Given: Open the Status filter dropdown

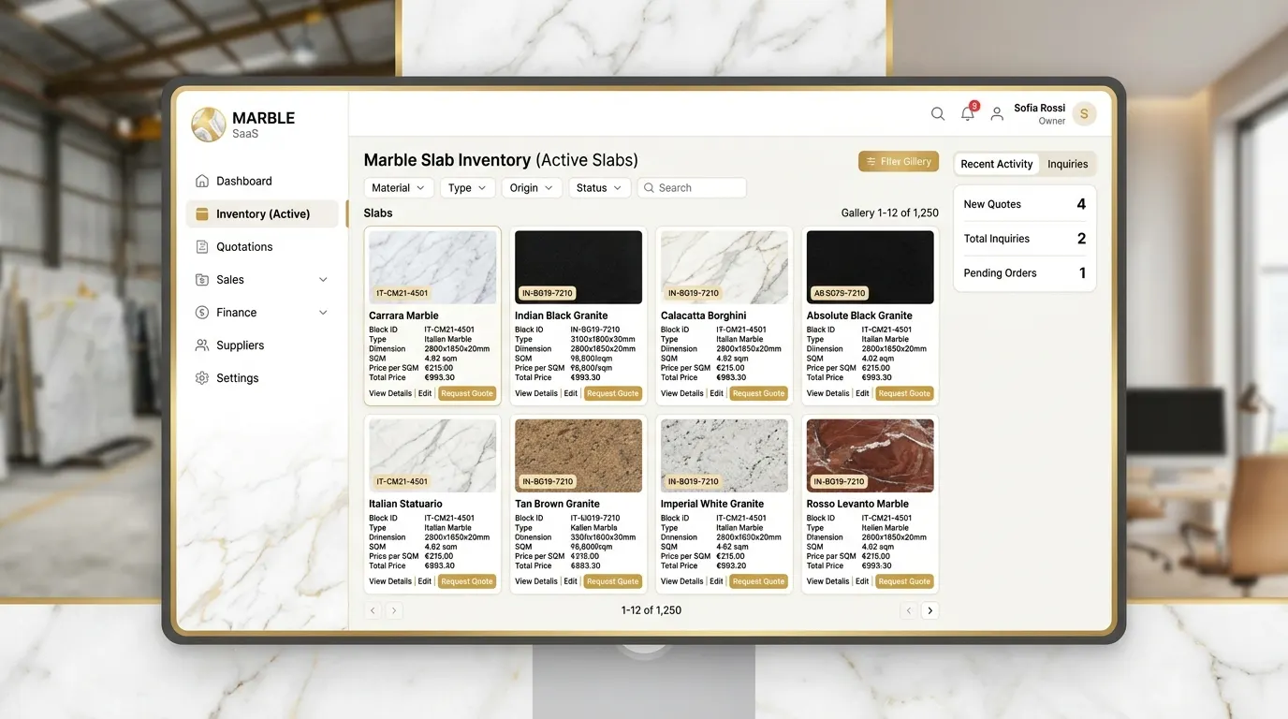Looking at the screenshot, I should [x=599, y=188].
